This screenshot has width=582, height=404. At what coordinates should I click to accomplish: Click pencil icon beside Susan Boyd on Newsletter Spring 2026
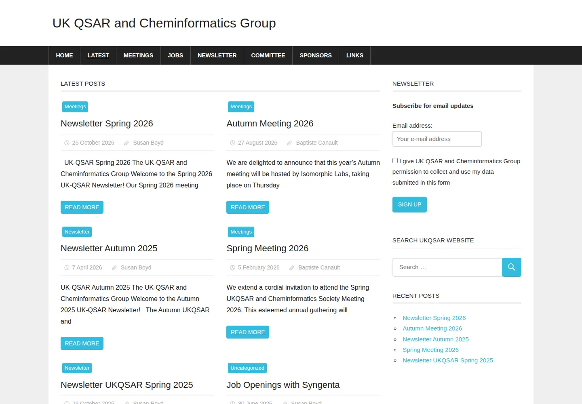pyautogui.click(x=127, y=143)
